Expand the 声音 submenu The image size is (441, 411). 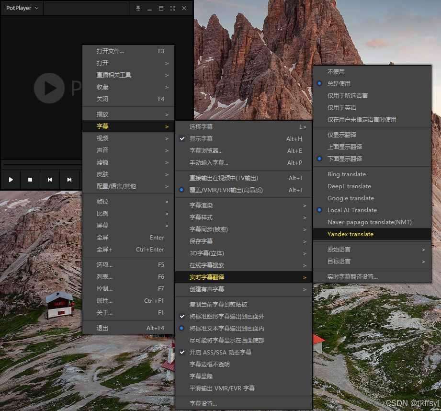tap(128, 150)
